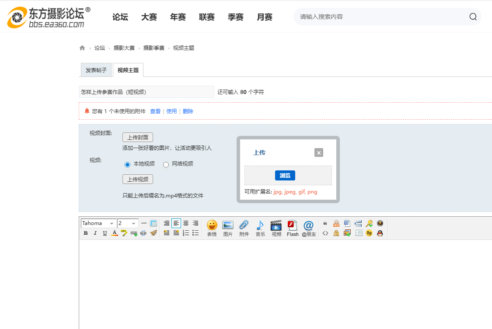
Task: Click the 查看 attachment link
Action: tap(155, 111)
